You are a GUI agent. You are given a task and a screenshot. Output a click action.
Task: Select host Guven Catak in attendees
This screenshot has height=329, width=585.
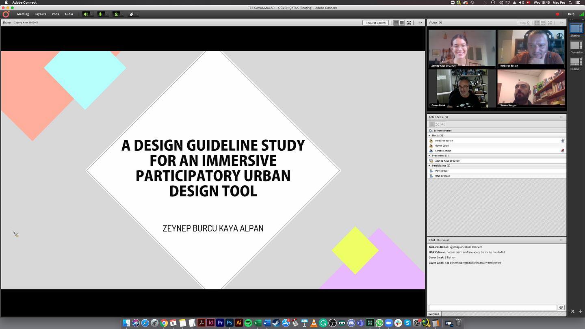(x=496, y=145)
